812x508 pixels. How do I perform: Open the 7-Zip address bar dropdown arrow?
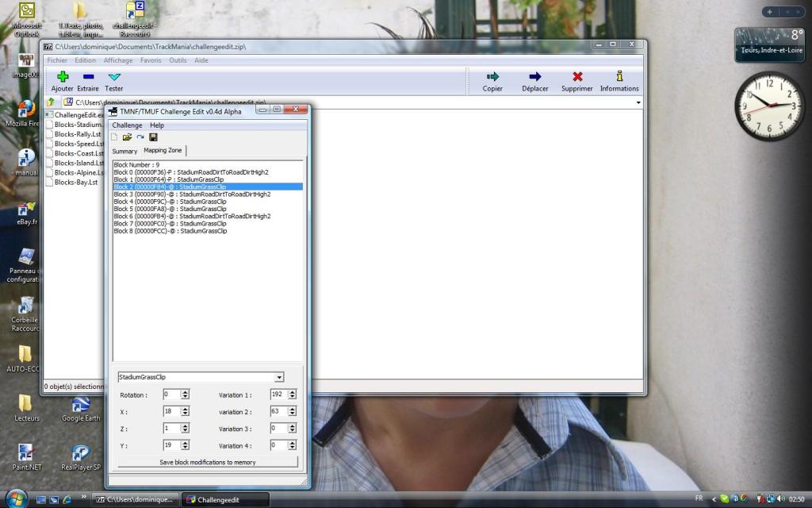[638, 102]
